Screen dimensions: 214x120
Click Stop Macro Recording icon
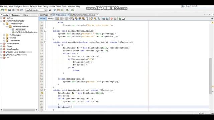pos(115,19)
